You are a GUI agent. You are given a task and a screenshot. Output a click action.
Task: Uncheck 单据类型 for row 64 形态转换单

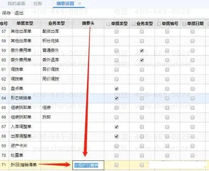tap(116, 98)
